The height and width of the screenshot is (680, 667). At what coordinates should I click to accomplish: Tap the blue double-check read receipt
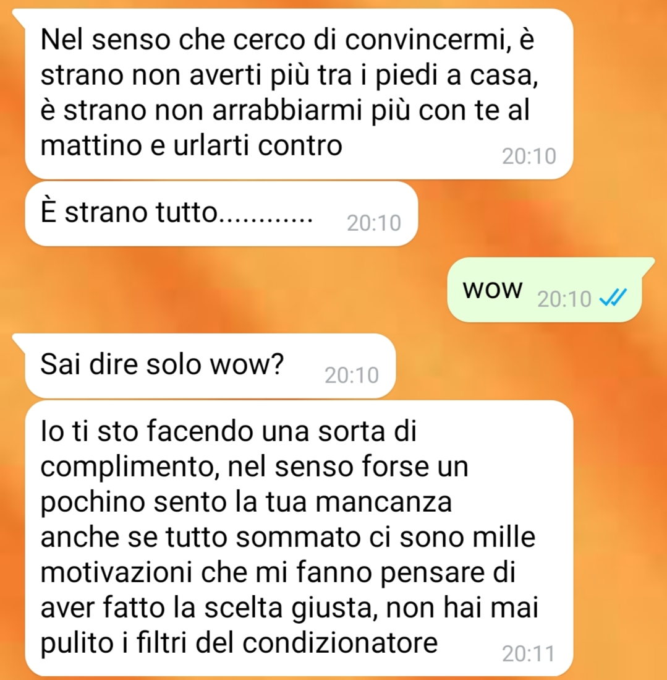click(x=613, y=298)
